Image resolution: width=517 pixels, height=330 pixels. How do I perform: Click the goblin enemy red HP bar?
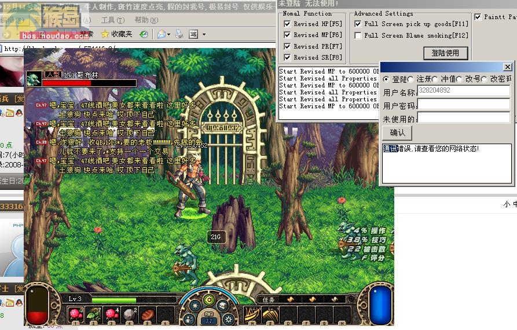click(89, 83)
